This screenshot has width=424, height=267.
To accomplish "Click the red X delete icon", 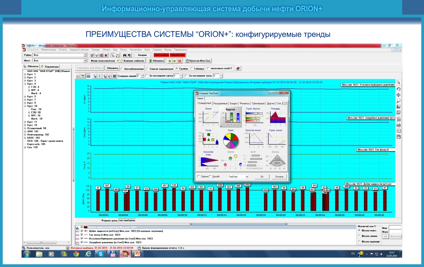I will point(179,61).
